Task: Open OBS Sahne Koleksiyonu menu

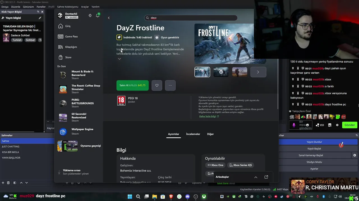Action: click(x=68, y=7)
